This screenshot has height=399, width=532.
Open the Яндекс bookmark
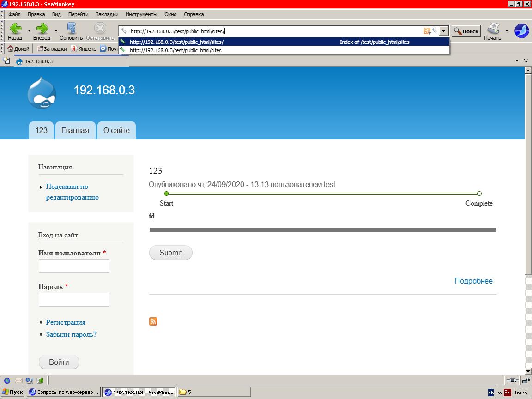pos(84,49)
